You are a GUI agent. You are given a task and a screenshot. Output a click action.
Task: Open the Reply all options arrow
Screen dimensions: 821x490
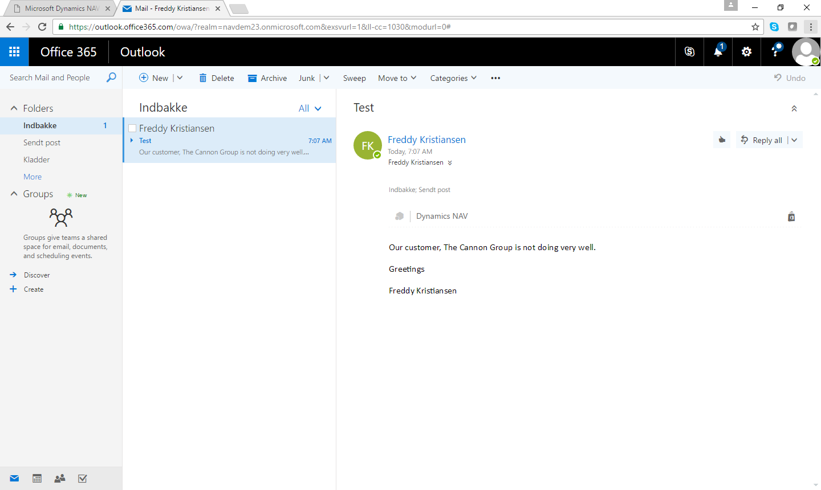(795, 140)
